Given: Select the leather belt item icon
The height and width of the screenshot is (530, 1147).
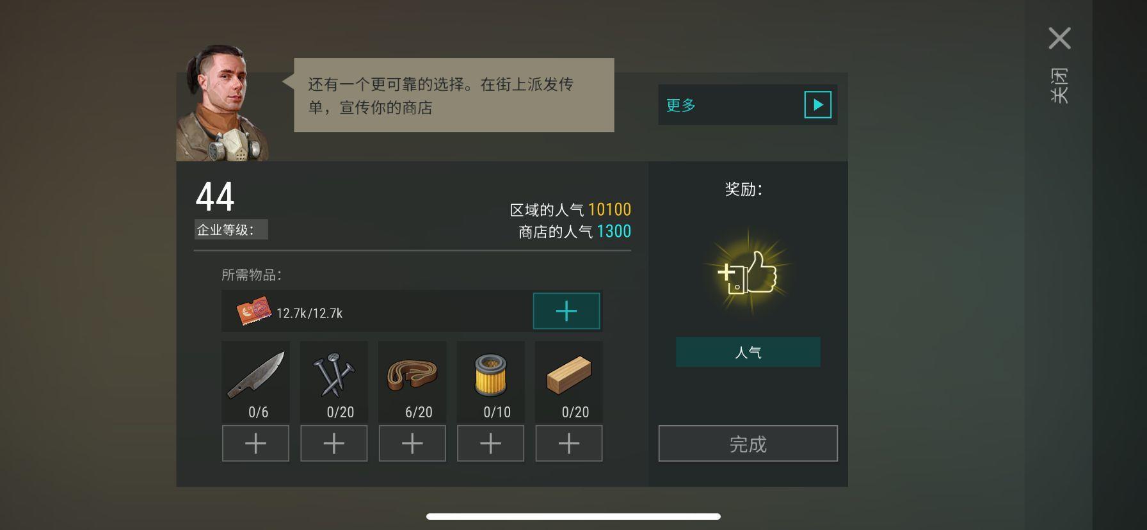Looking at the screenshot, I should point(412,374).
